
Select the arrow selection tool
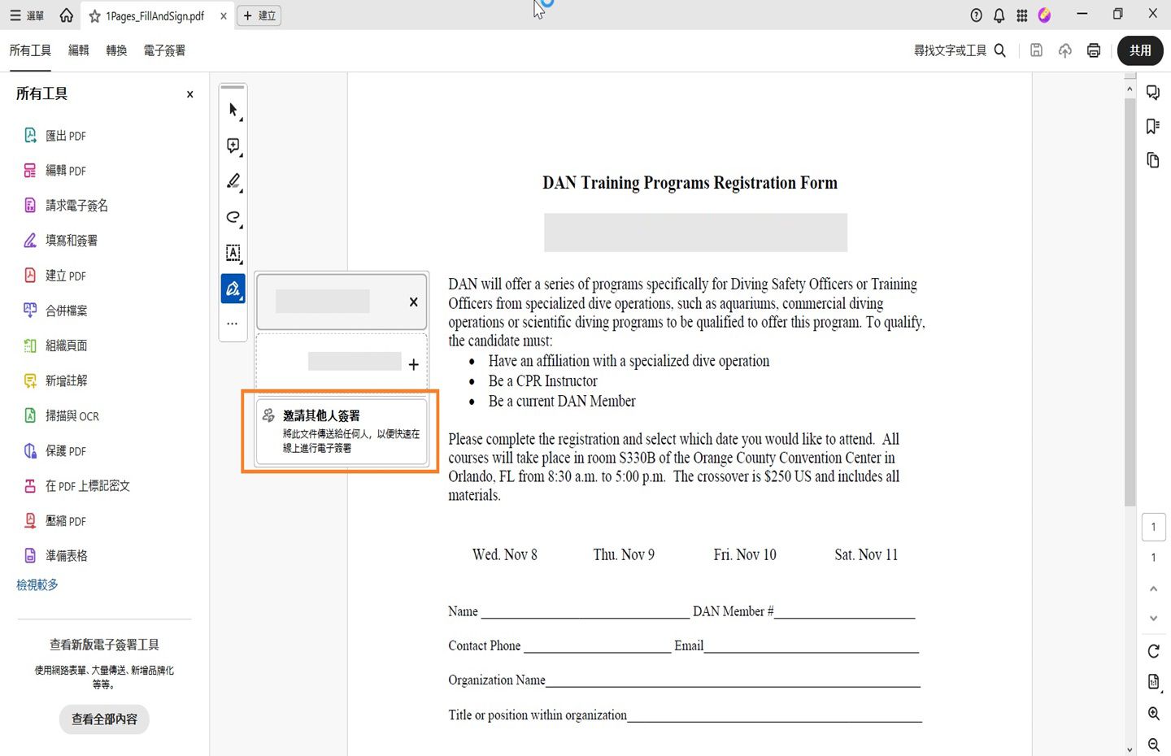click(x=233, y=110)
